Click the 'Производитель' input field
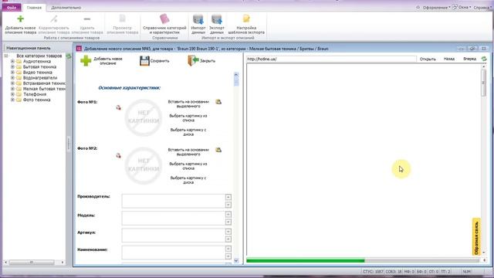494x278 pixels. pyautogui.click(x=173, y=201)
